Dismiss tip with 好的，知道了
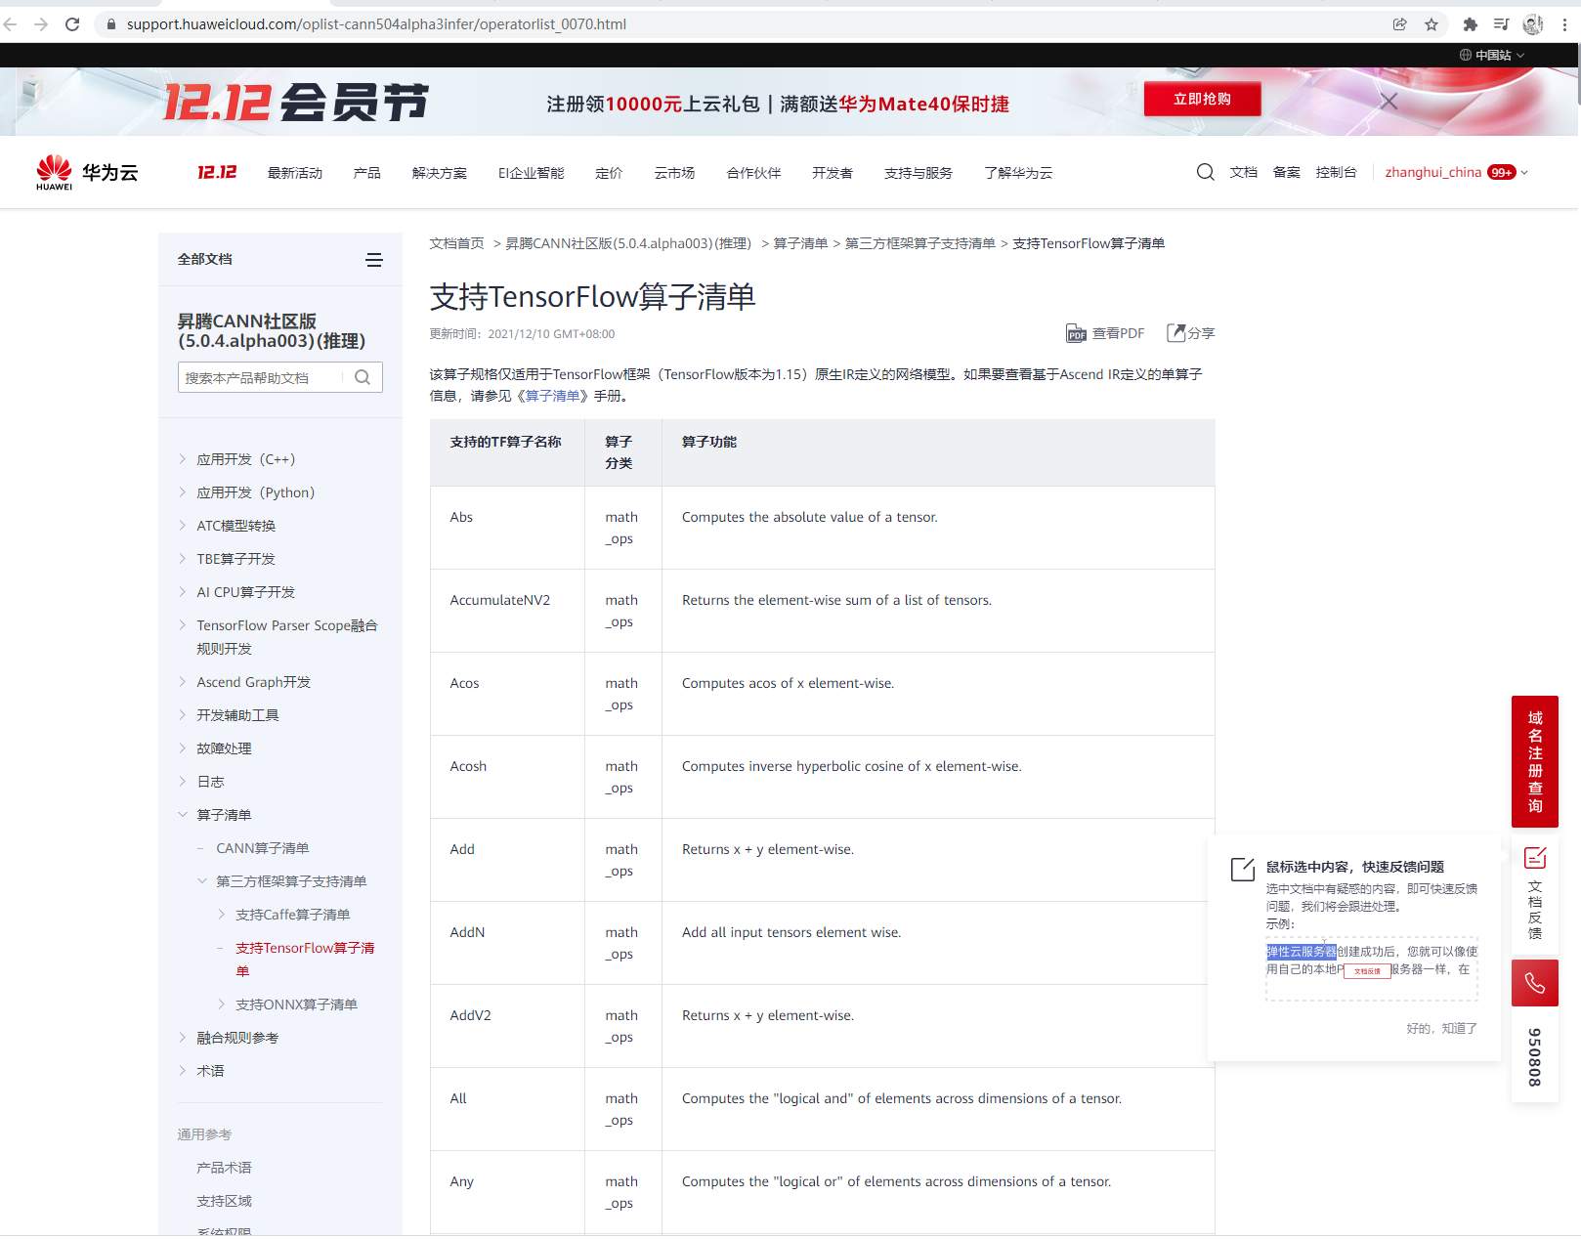 pyautogui.click(x=1442, y=1028)
